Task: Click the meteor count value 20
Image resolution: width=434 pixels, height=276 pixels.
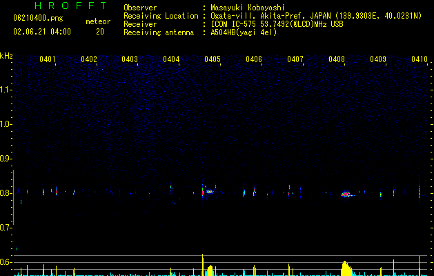Action: (100, 32)
